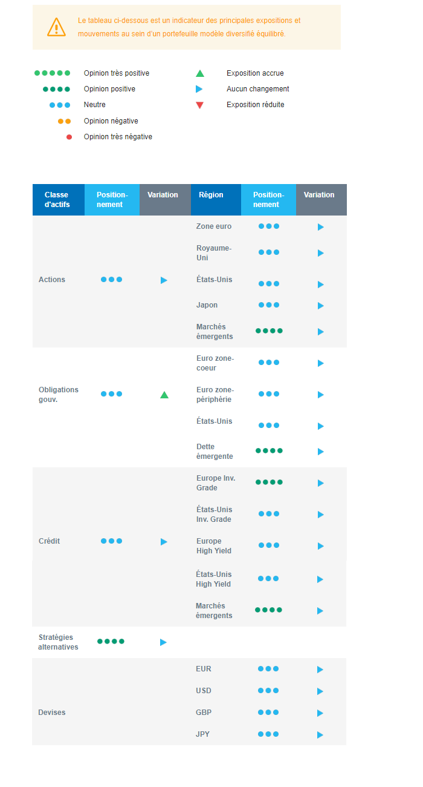Click the green Exposition accrue legend triangle

tap(200, 74)
